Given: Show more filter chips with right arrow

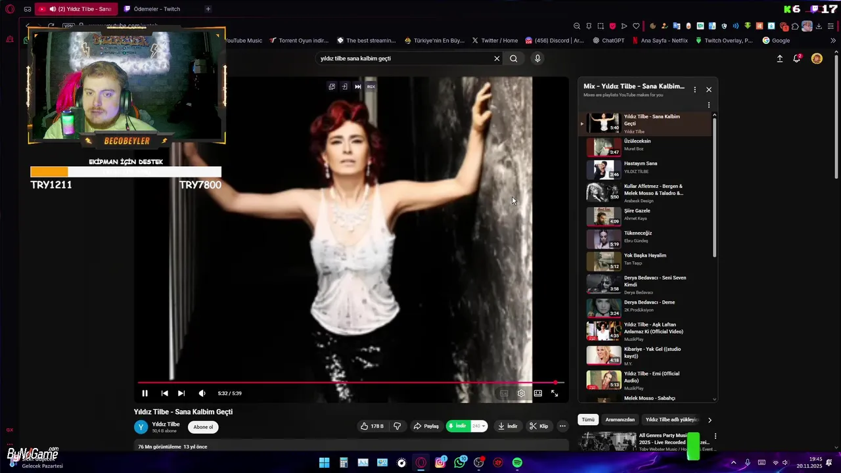Looking at the screenshot, I should pyautogui.click(x=710, y=420).
